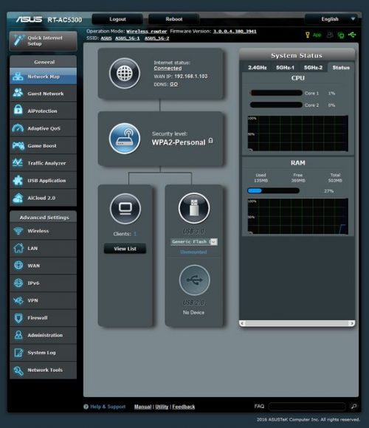The width and height of the screenshot is (369, 428).
Task: Click the security padlock icon beside WPA2-Personal
Action: pyautogui.click(x=210, y=141)
